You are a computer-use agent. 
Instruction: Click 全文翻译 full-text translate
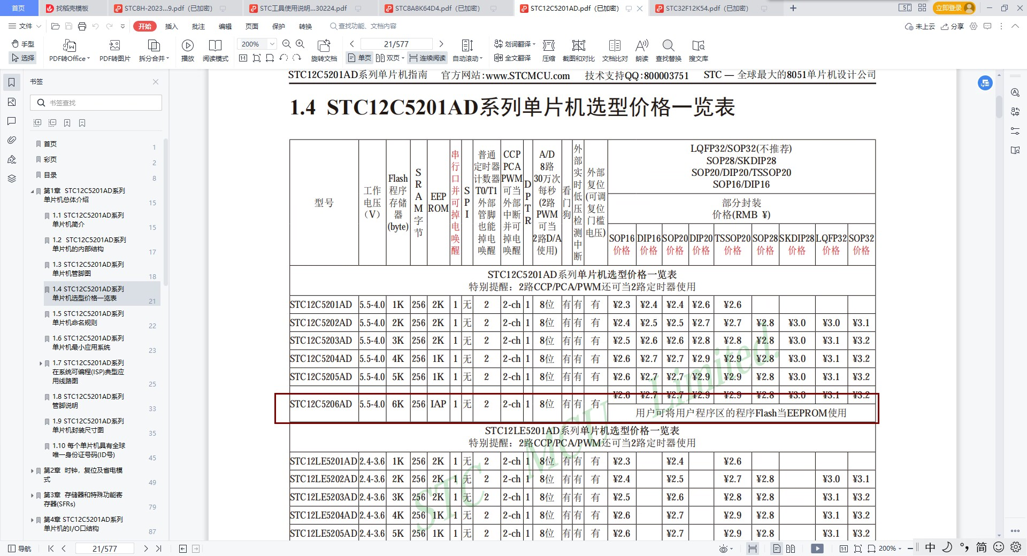[x=512, y=58]
